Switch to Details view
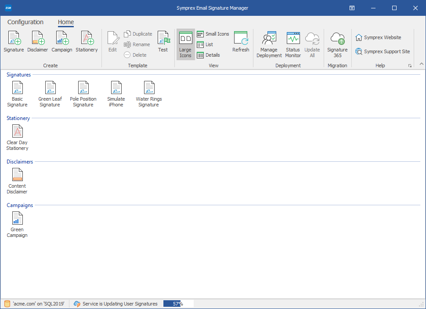Viewport: 426px width, 309px height. click(208, 55)
